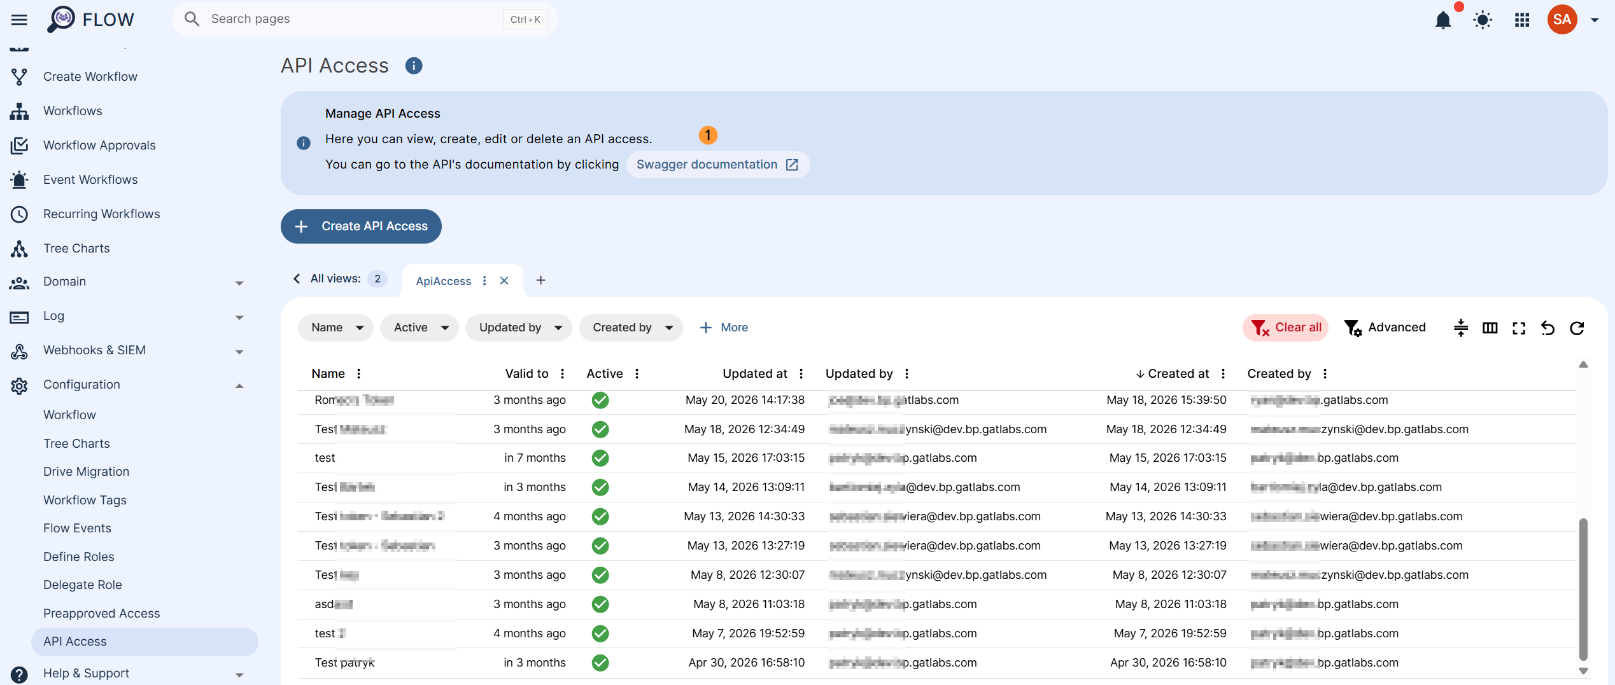This screenshot has width=1615, height=685.
Task: Click More to add filters
Action: pyautogui.click(x=723, y=328)
